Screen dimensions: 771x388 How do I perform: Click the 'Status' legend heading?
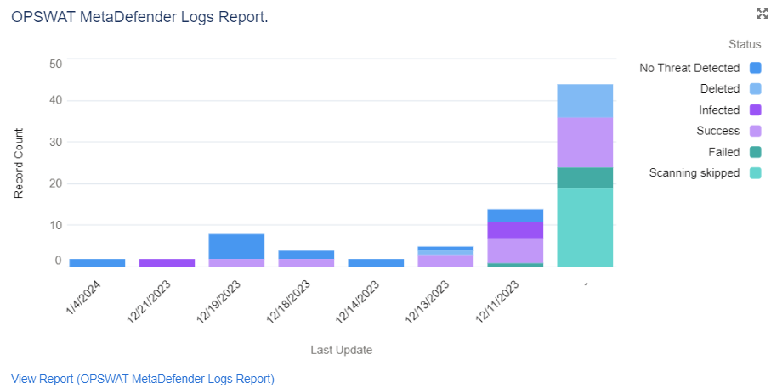coord(745,45)
